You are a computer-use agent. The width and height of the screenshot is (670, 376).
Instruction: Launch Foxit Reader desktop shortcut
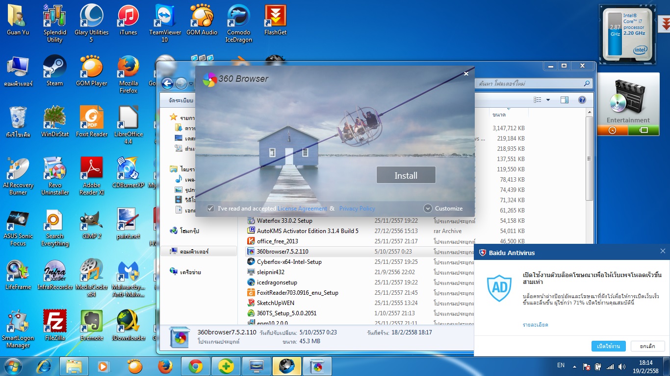[x=91, y=122]
